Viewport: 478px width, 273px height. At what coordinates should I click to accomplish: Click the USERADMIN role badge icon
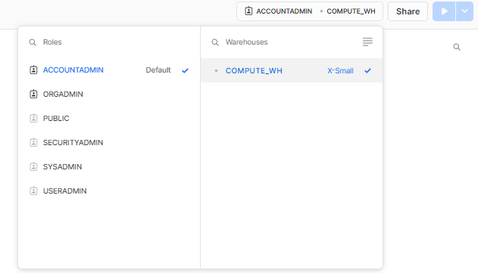click(x=33, y=191)
